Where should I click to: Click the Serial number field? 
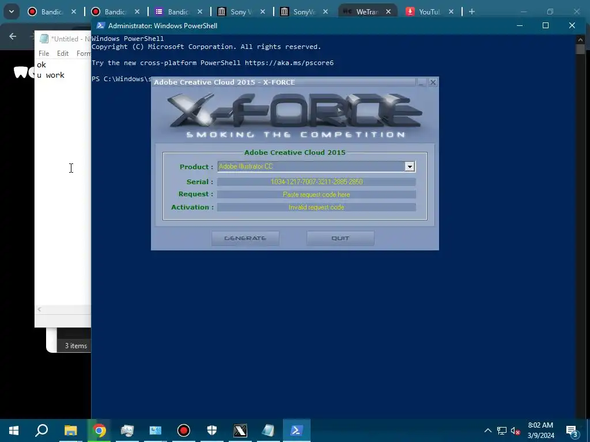(316, 182)
